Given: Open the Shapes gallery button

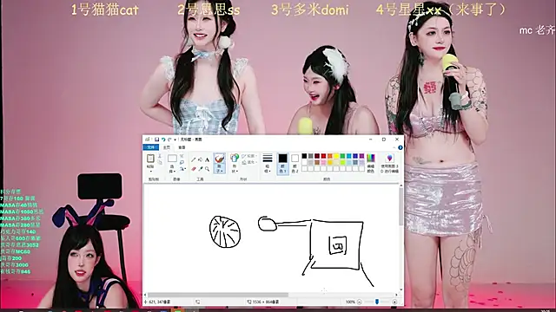Looking at the screenshot, I should 235,163.
